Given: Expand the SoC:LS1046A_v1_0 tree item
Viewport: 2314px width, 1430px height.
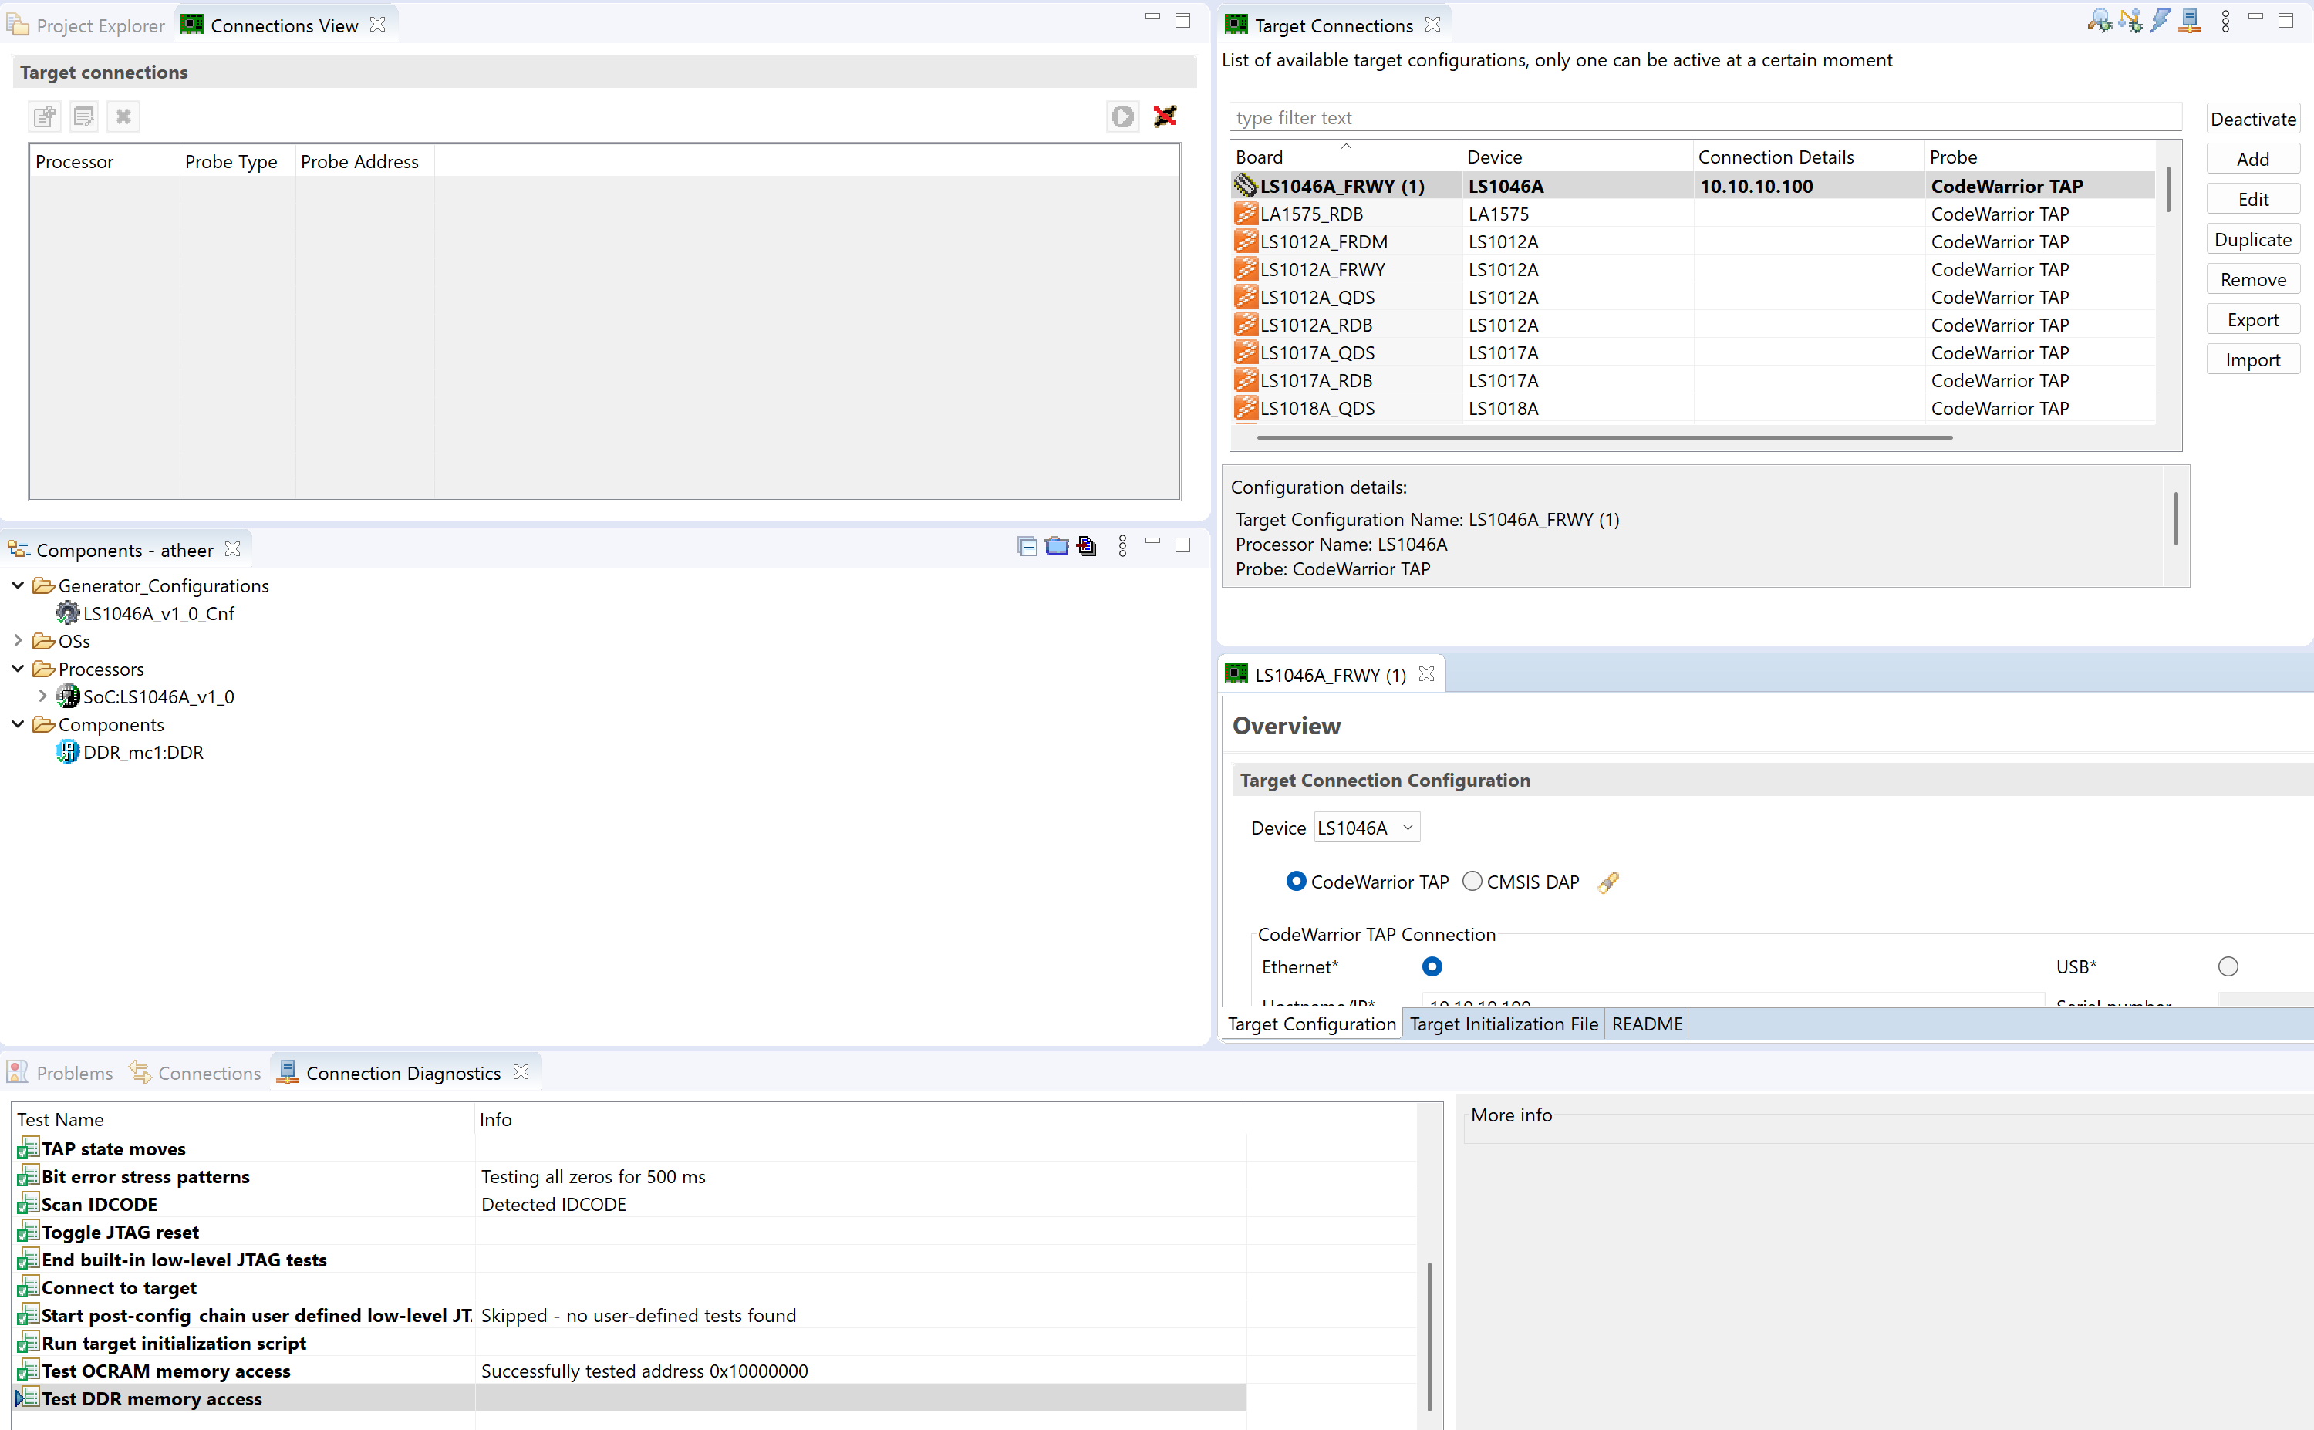Looking at the screenshot, I should pos(42,696).
